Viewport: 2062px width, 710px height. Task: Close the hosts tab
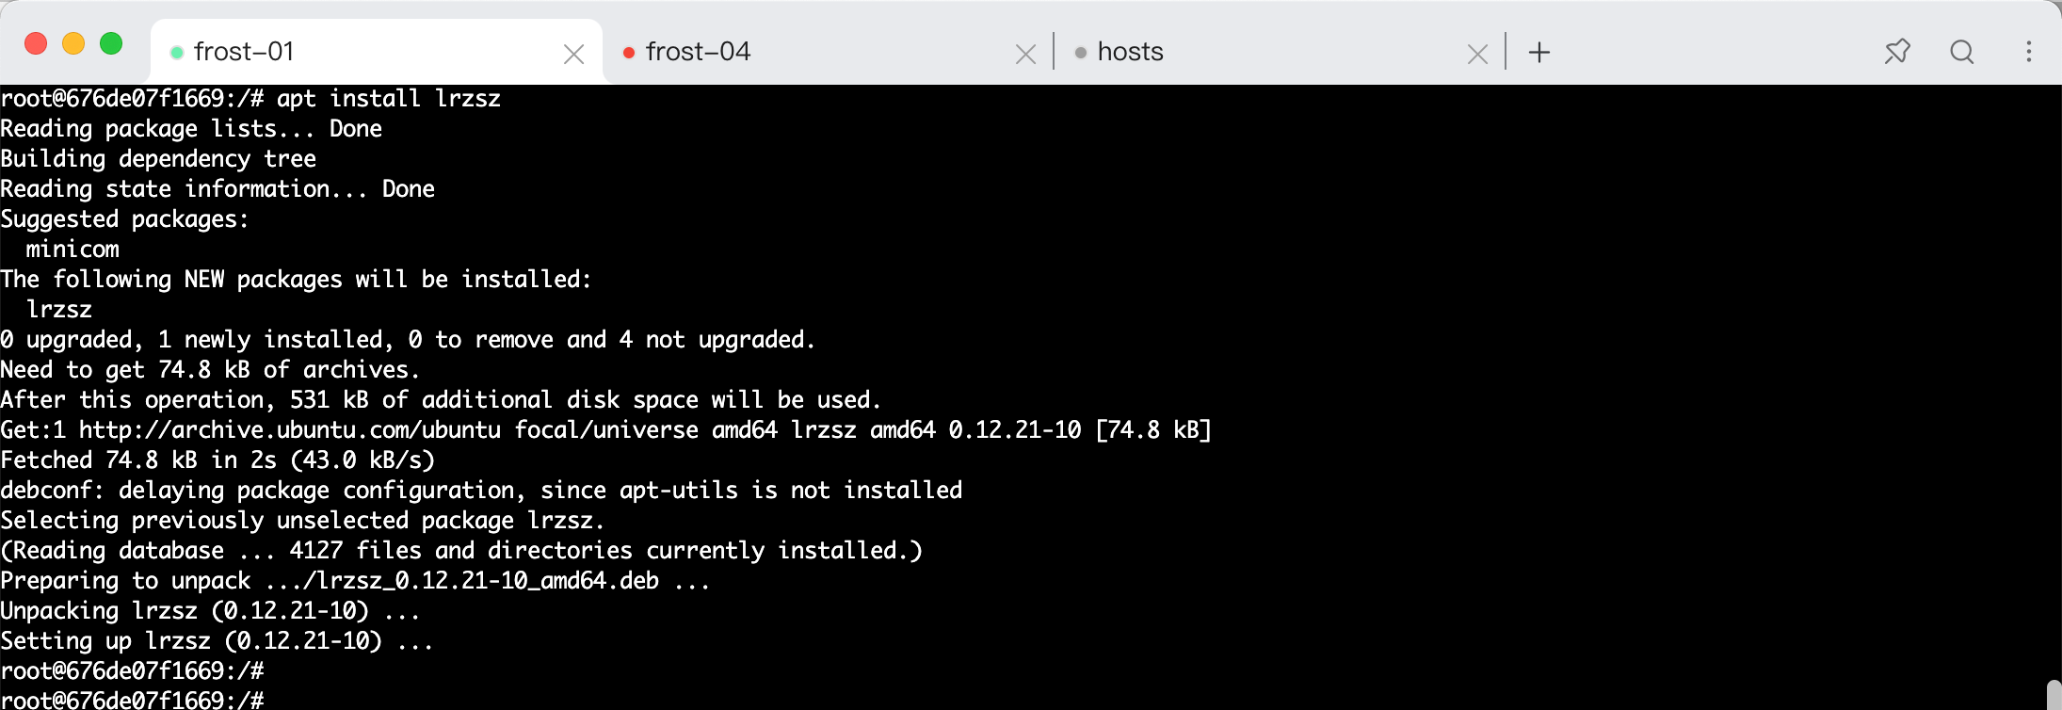click(1477, 55)
